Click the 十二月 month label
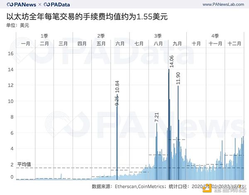The width and height of the screenshot is (249, 195). tap(234, 43)
